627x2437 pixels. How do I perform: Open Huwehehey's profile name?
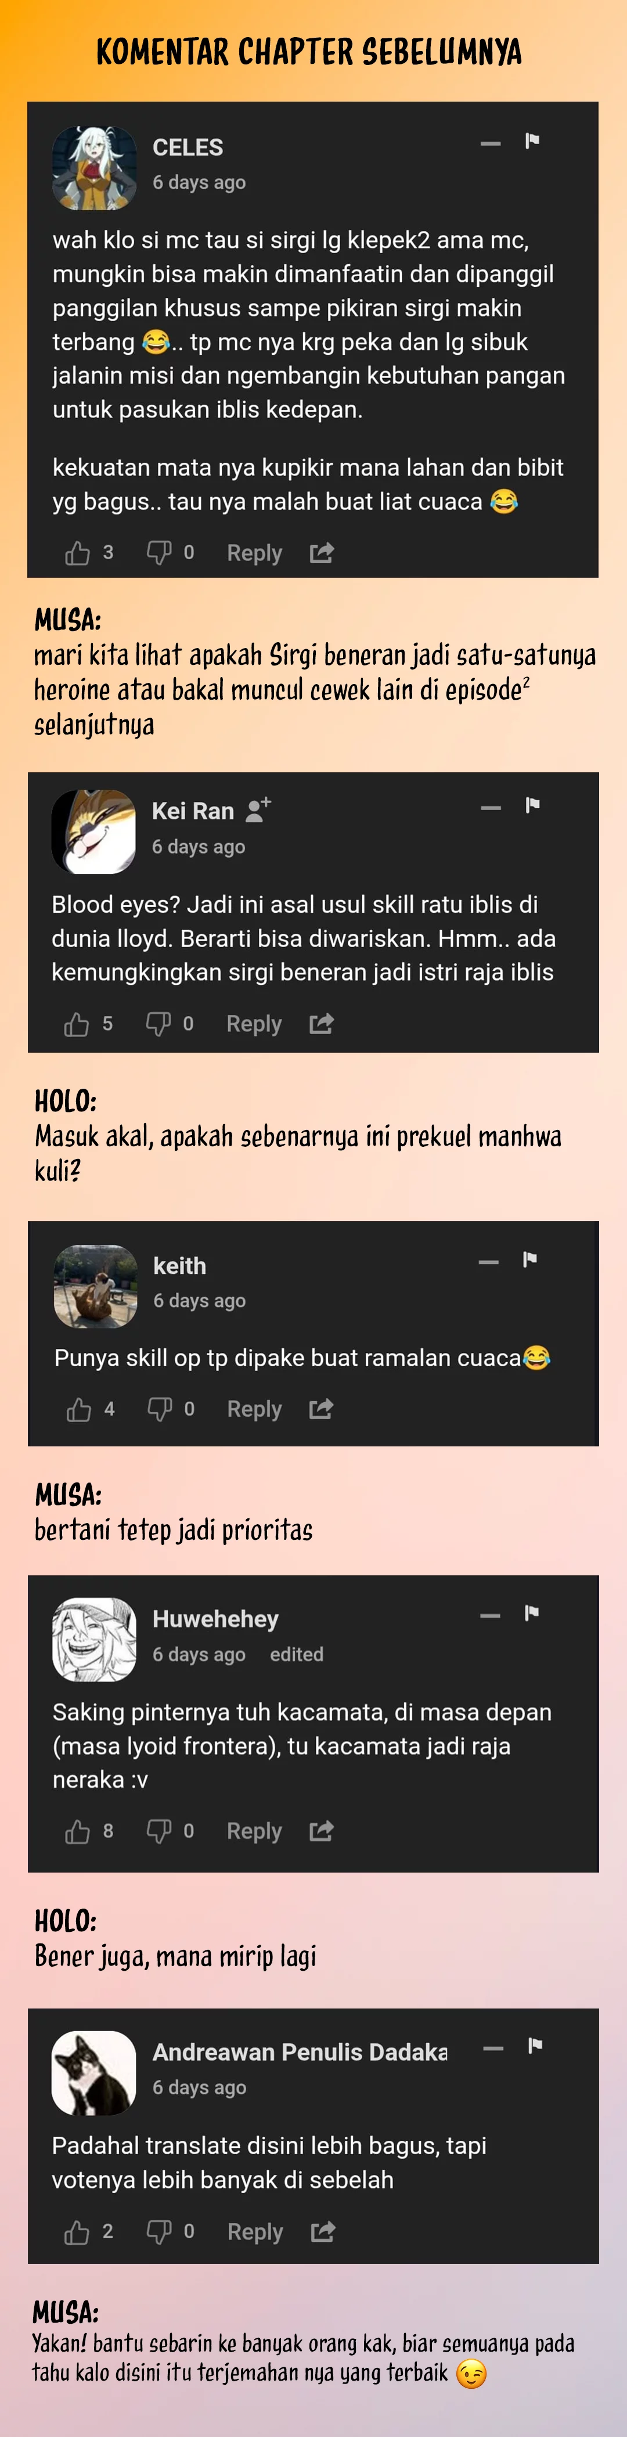click(x=215, y=1619)
